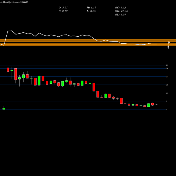Click the 11 price axis label
The width and height of the screenshot is (176, 176).
click(167, 93)
